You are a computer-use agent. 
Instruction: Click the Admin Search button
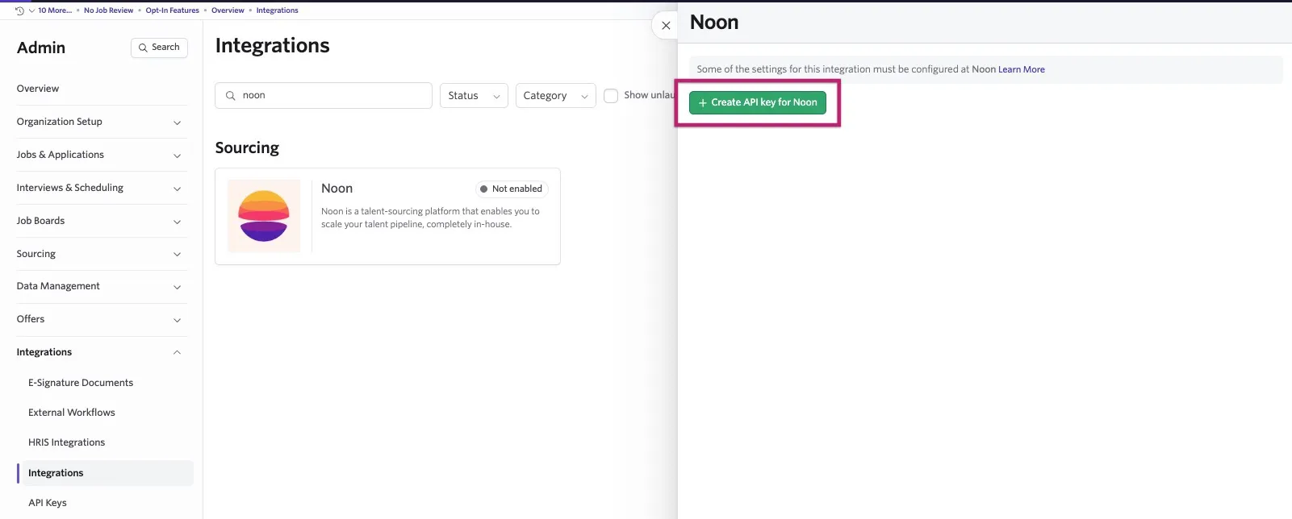pos(159,48)
